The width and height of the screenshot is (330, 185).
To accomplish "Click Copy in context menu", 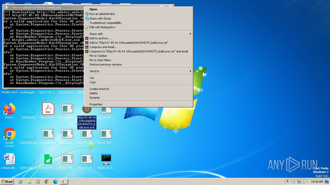I will click(138, 82).
